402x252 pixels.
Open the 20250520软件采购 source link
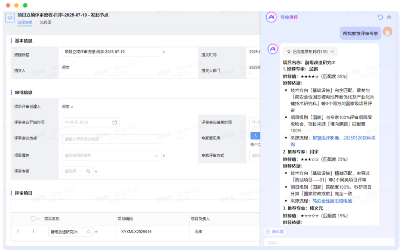(360, 138)
